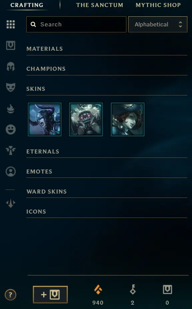
Task: Collapse the Skins section header
Action: pos(107,89)
